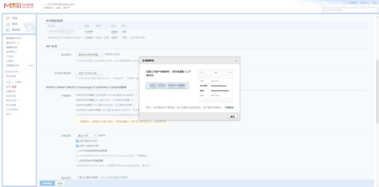This screenshot has height=187, width=379.
Task: Click 换肤 link in header
Action: [x=65, y=8]
